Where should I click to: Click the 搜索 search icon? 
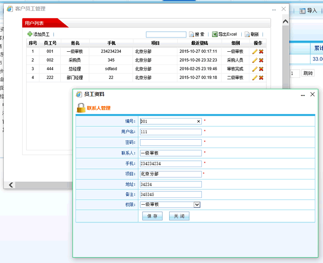click(191, 35)
